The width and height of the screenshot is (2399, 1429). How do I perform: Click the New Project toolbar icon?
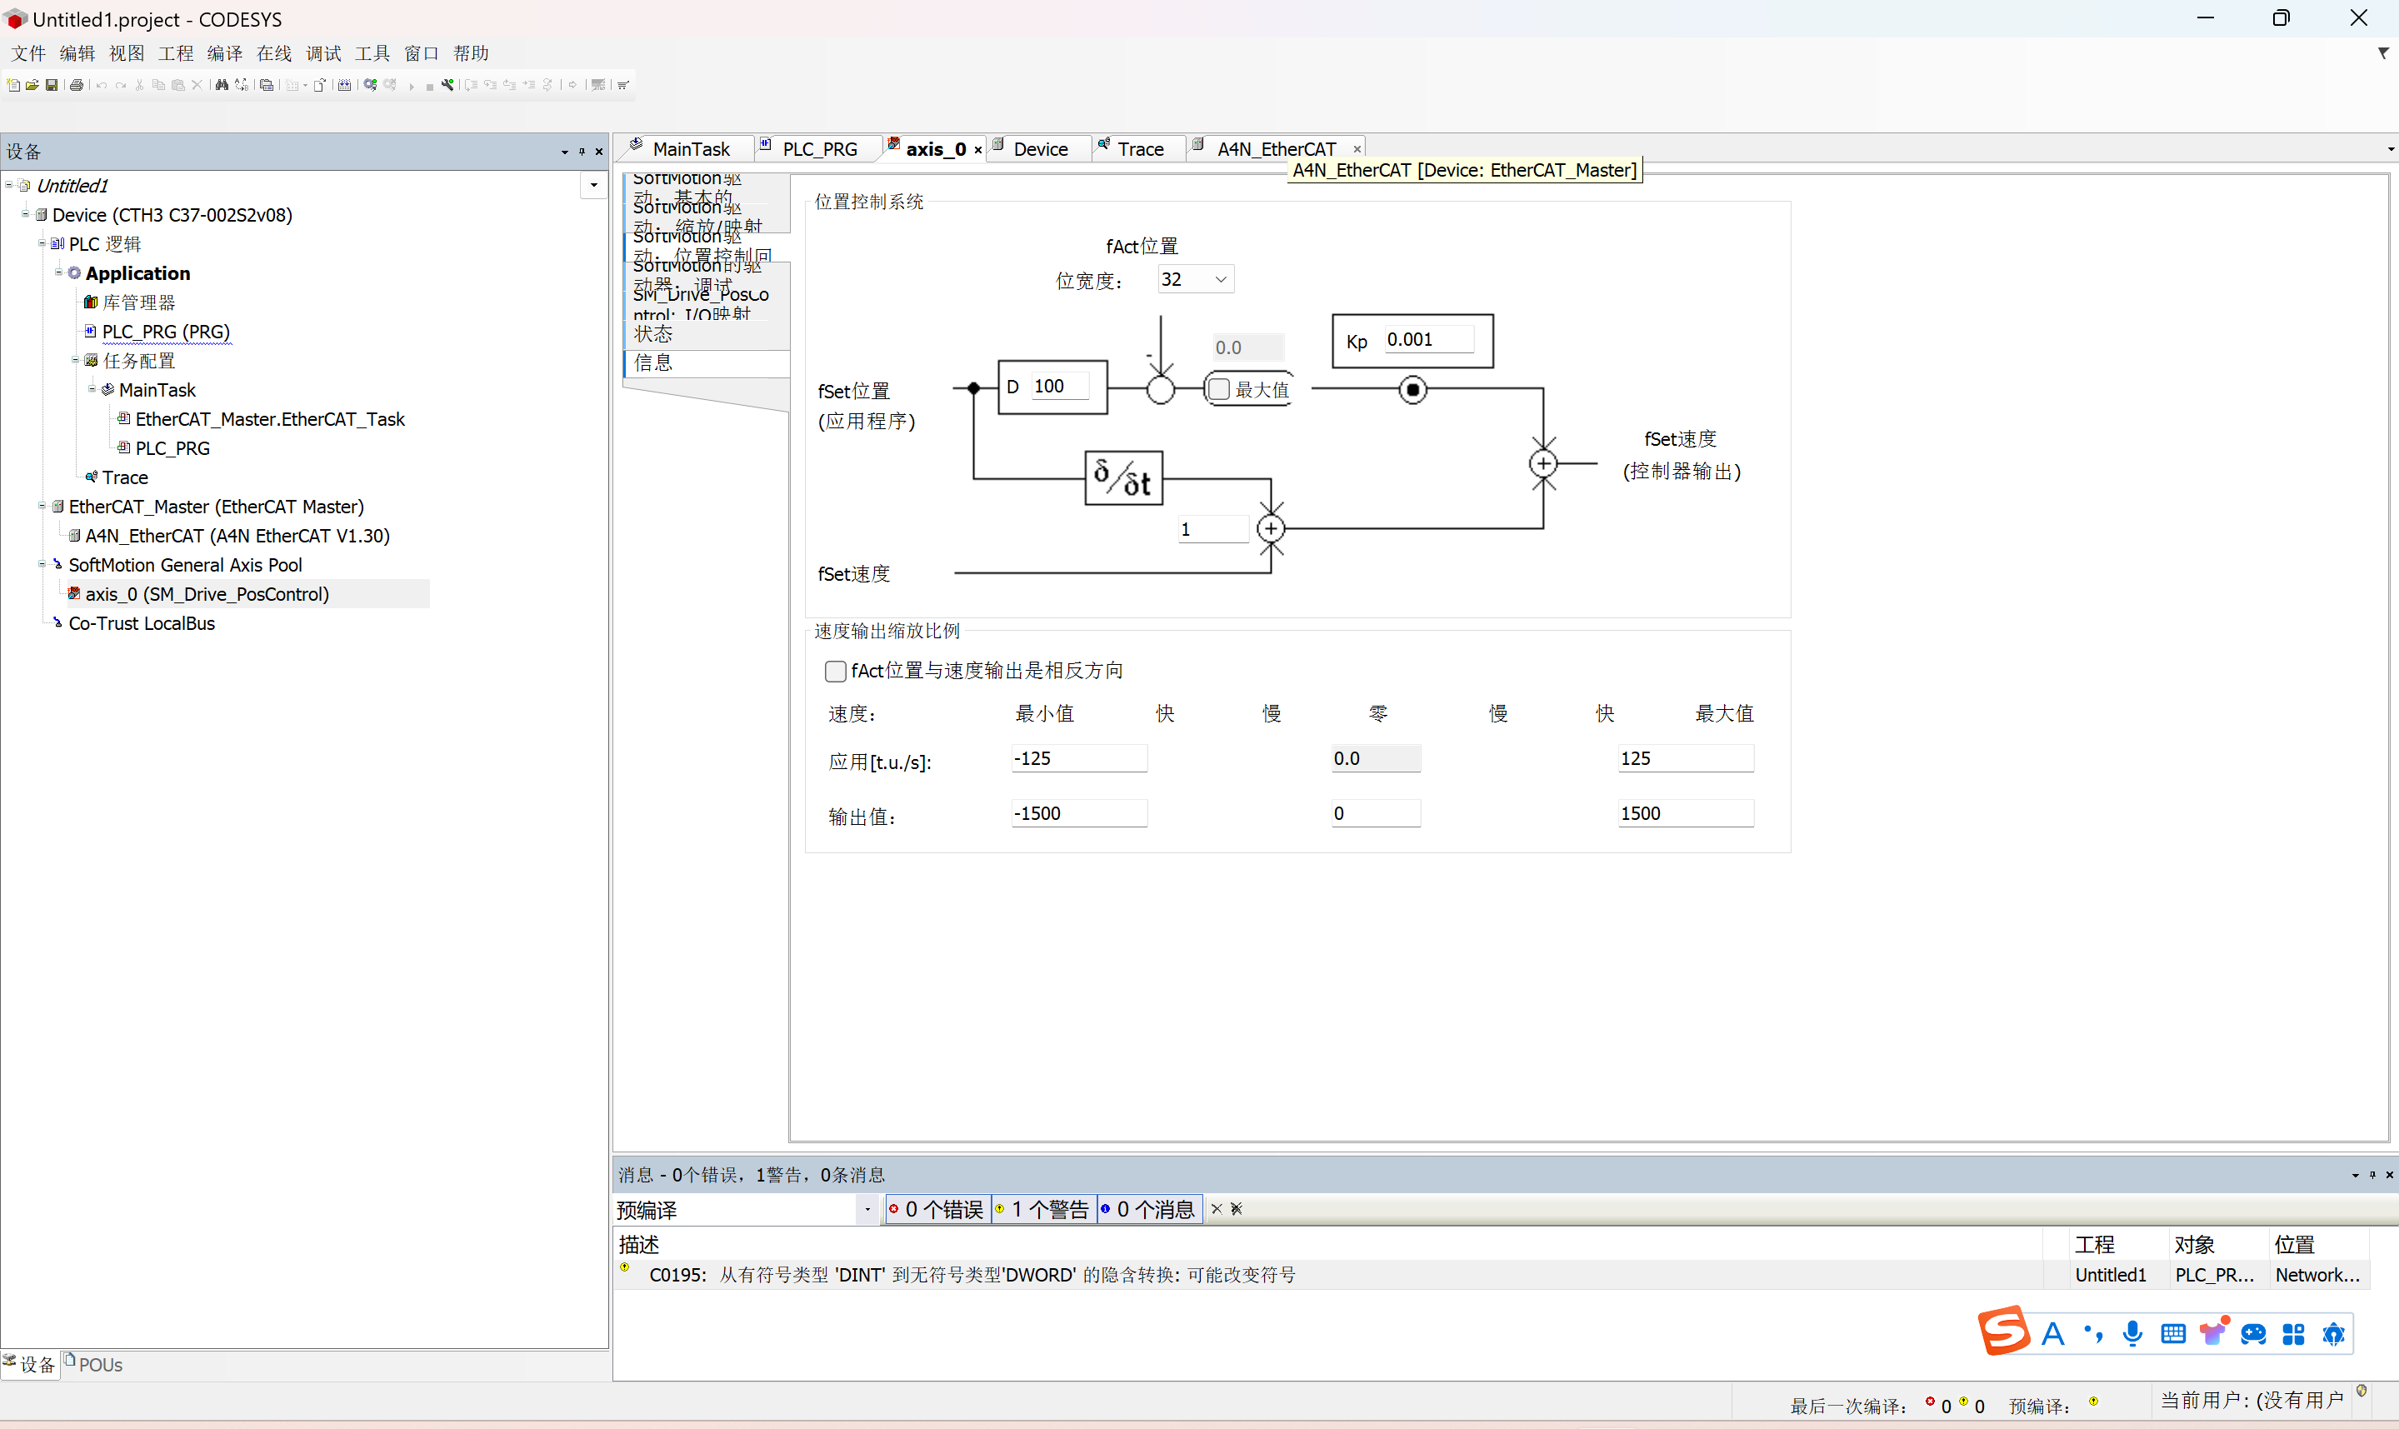(x=12, y=85)
